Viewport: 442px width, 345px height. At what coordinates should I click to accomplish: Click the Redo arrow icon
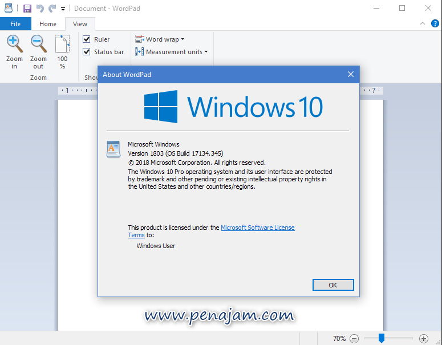[52, 9]
